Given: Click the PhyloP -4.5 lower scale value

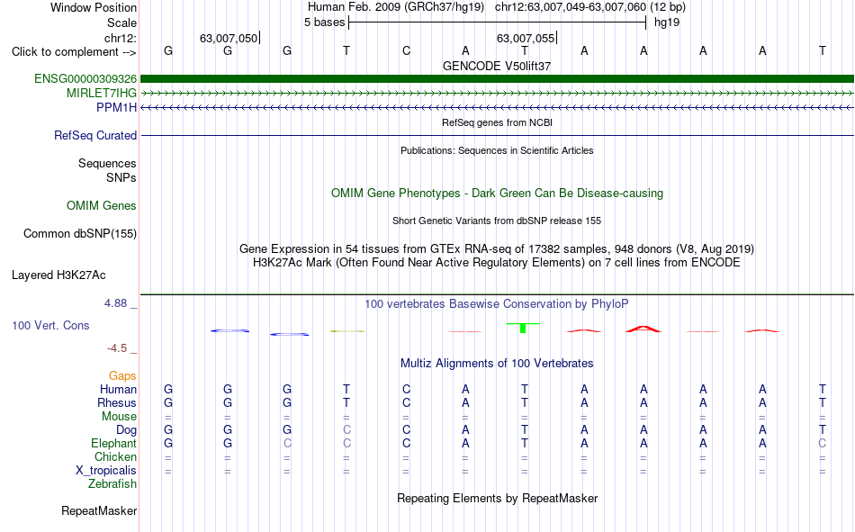Looking at the screenshot, I should [x=117, y=348].
